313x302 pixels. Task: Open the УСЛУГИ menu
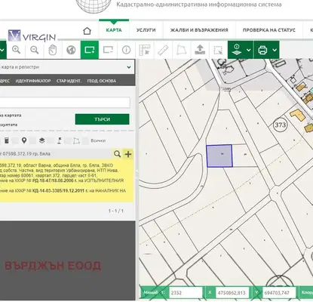pos(146,30)
